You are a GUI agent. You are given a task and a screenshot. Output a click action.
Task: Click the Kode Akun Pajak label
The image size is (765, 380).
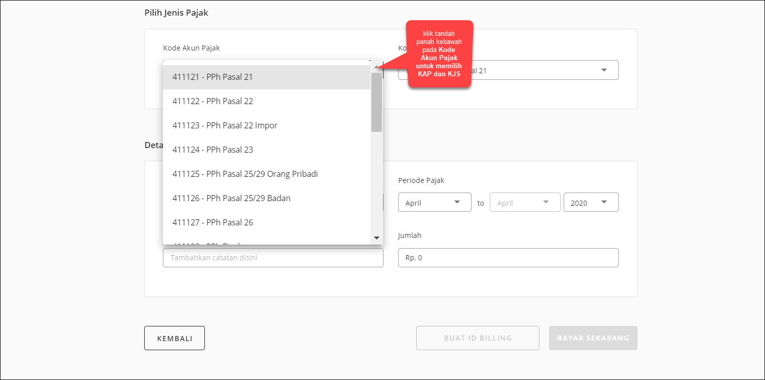click(191, 48)
